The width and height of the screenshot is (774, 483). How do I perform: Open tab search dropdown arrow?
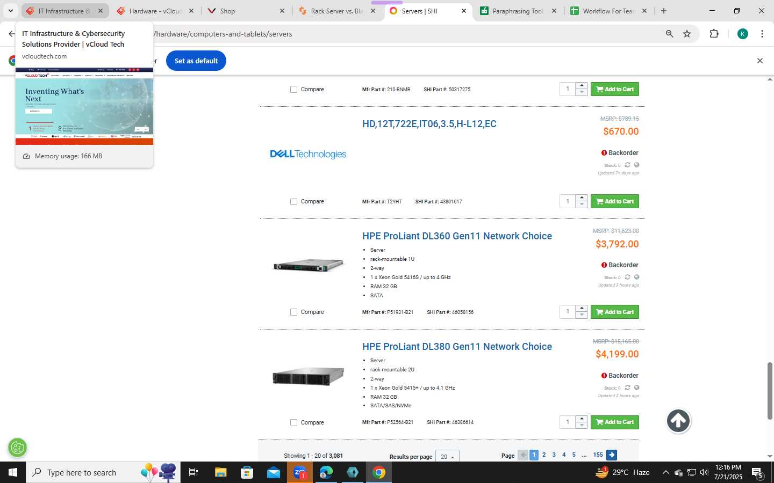pyautogui.click(x=10, y=11)
